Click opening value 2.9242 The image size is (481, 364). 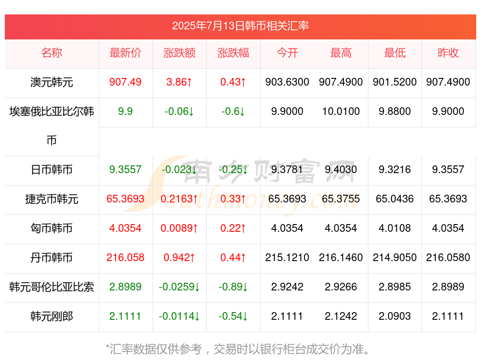[287, 287]
